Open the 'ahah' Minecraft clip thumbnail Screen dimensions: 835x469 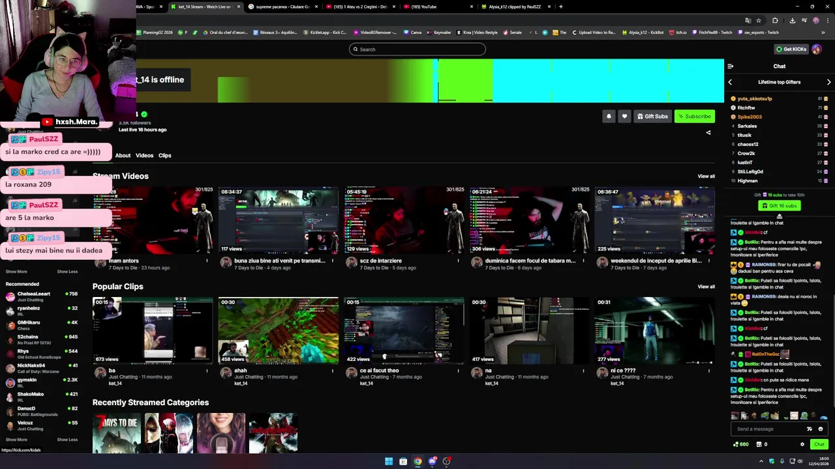pos(279,331)
